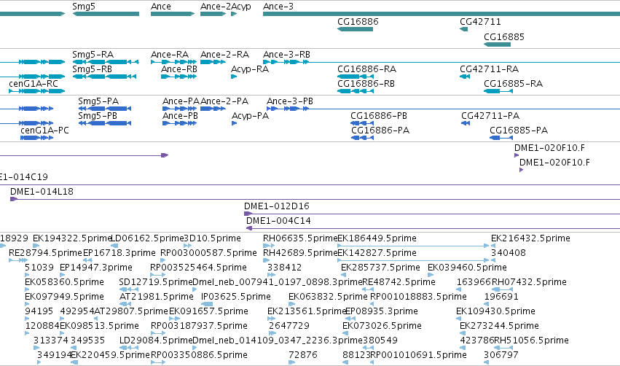This screenshot has height=366, width=620.
Task: Select EST RP003525464.5prime
Action: click(x=198, y=268)
